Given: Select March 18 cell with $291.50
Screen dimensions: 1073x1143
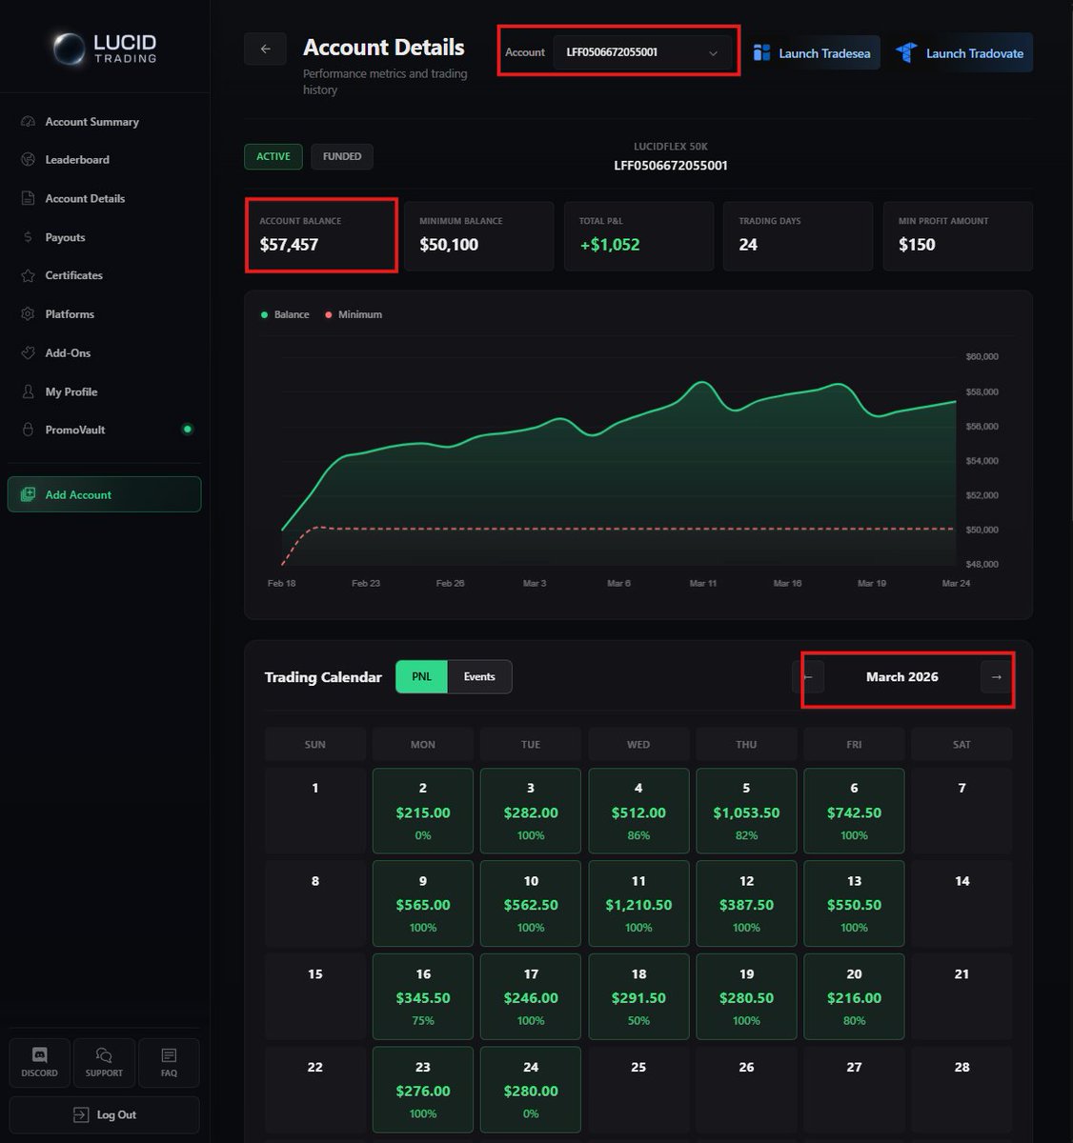Looking at the screenshot, I should tap(638, 996).
